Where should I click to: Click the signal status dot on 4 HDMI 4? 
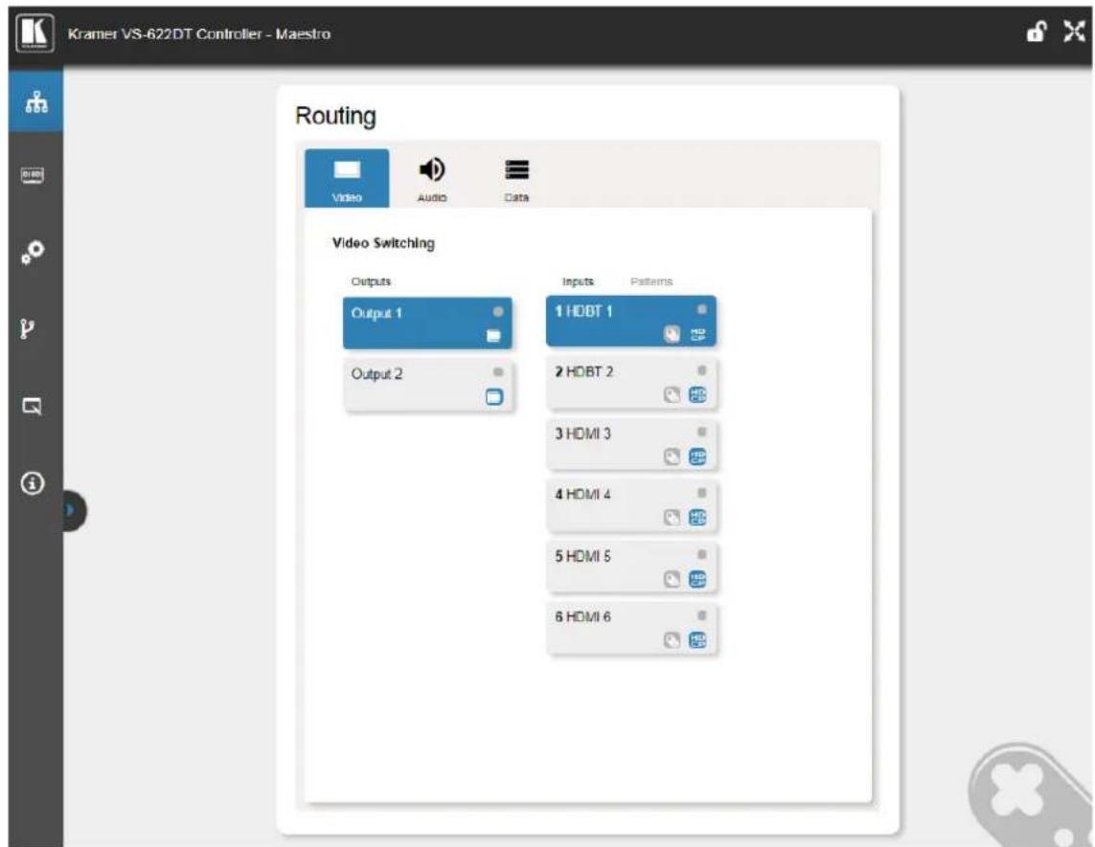pos(702,493)
